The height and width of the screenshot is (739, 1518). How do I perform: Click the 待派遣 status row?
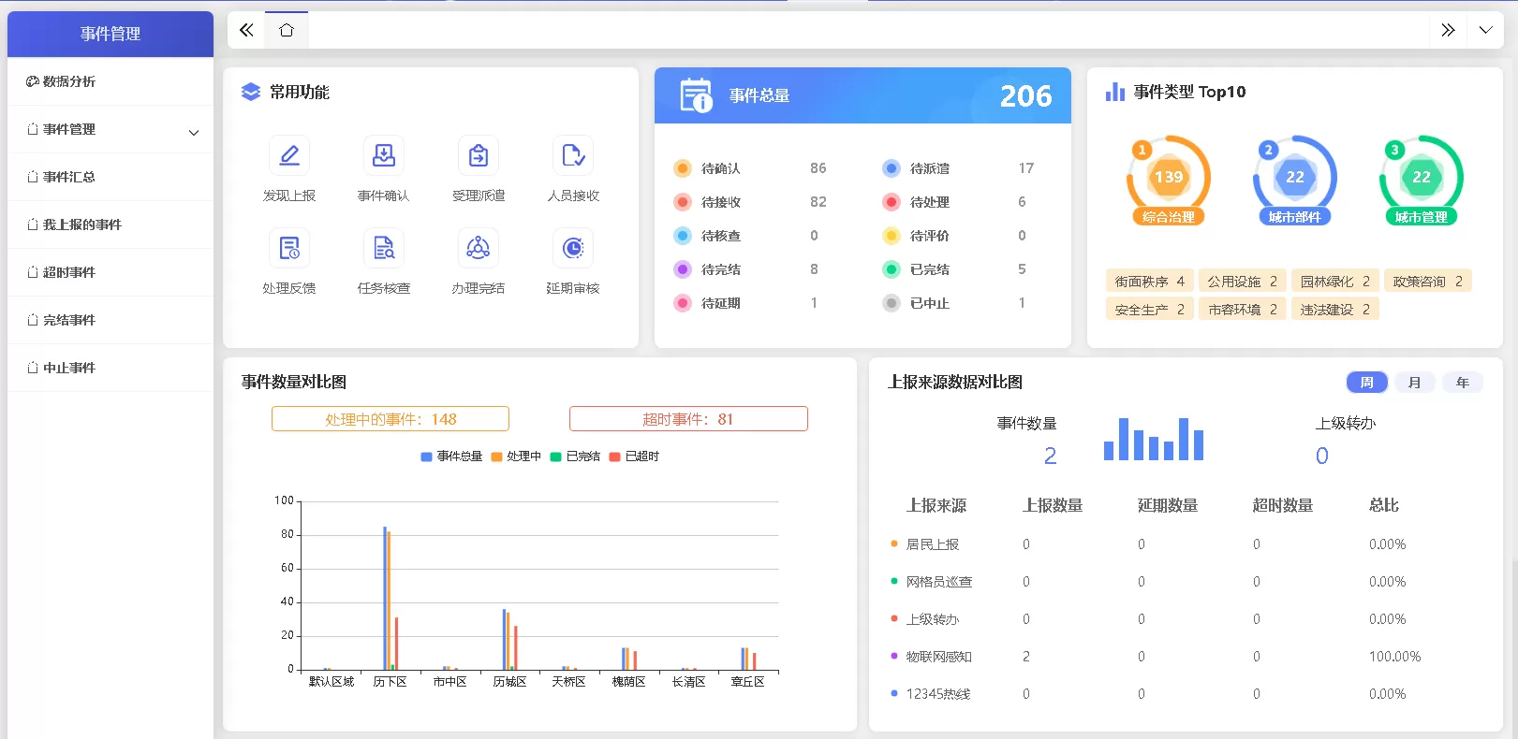[959, 168]
